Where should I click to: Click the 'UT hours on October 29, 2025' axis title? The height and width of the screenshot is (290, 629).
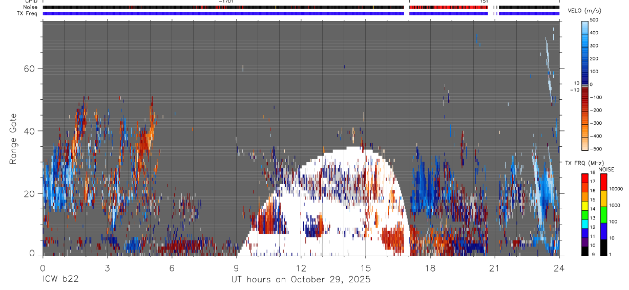tap(301, 280)
